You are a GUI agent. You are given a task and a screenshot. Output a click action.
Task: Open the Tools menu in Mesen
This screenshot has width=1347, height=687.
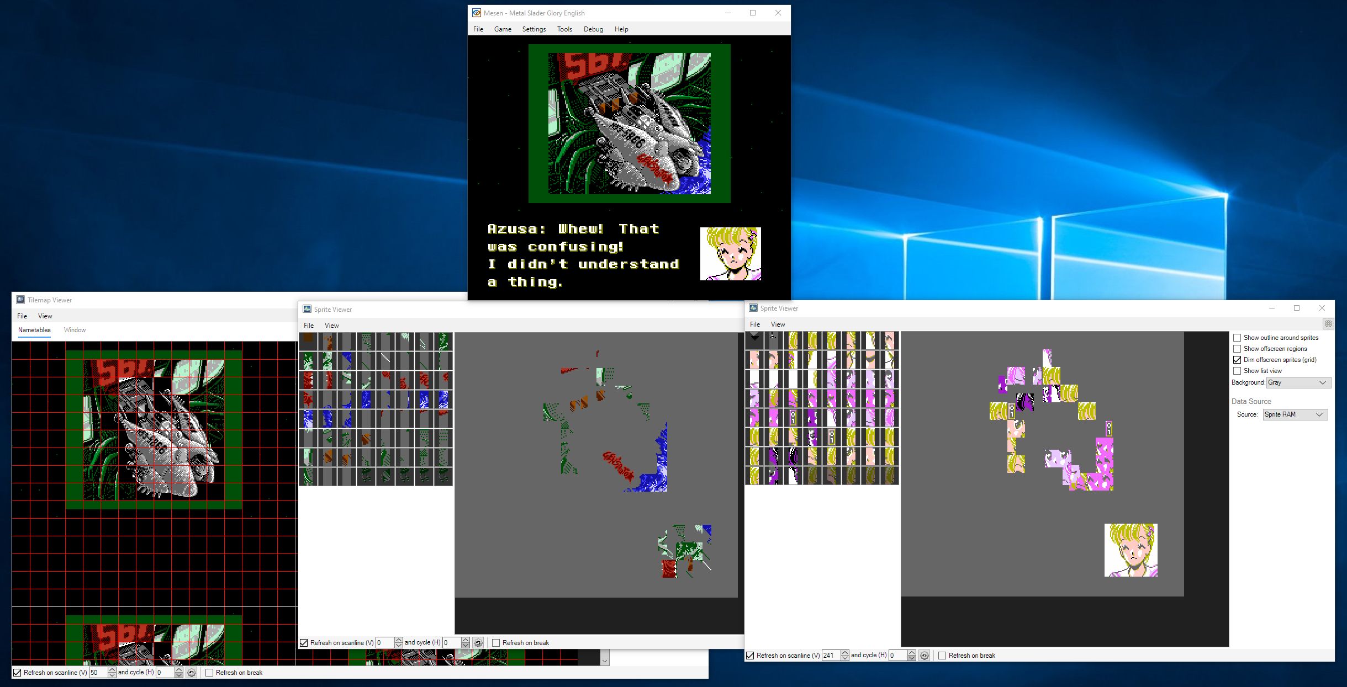tap(564, 29)
